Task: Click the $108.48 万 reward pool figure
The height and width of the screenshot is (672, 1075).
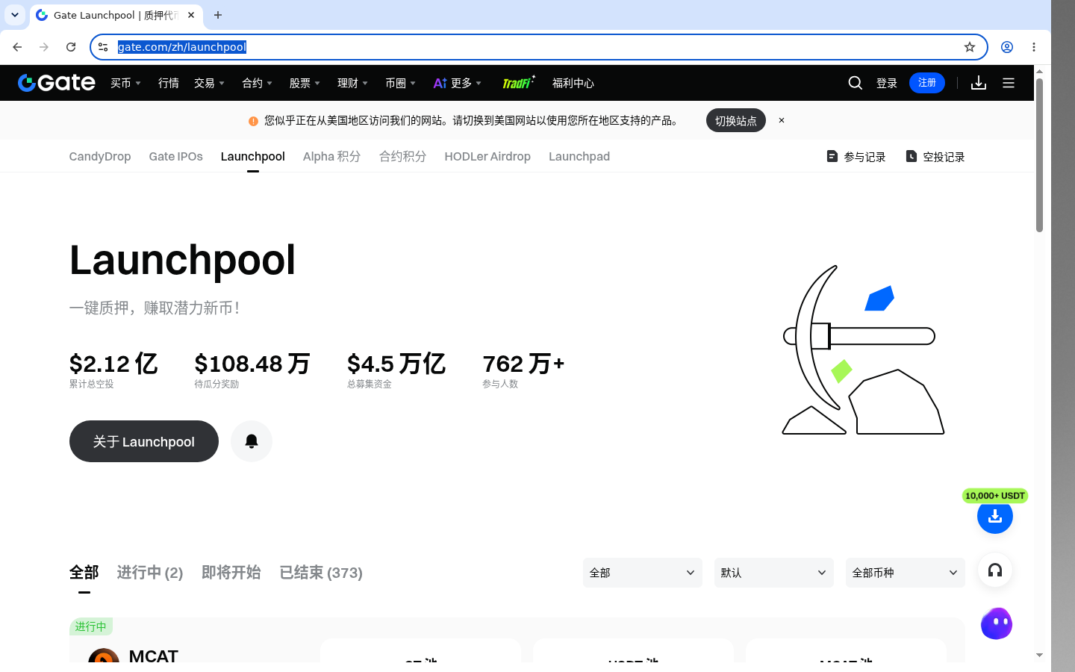Action: click(252, 364)
